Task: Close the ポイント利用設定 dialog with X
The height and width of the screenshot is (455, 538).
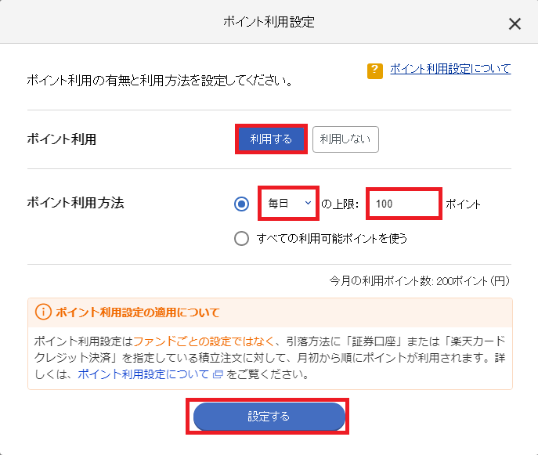Action: tap(515, 24)
